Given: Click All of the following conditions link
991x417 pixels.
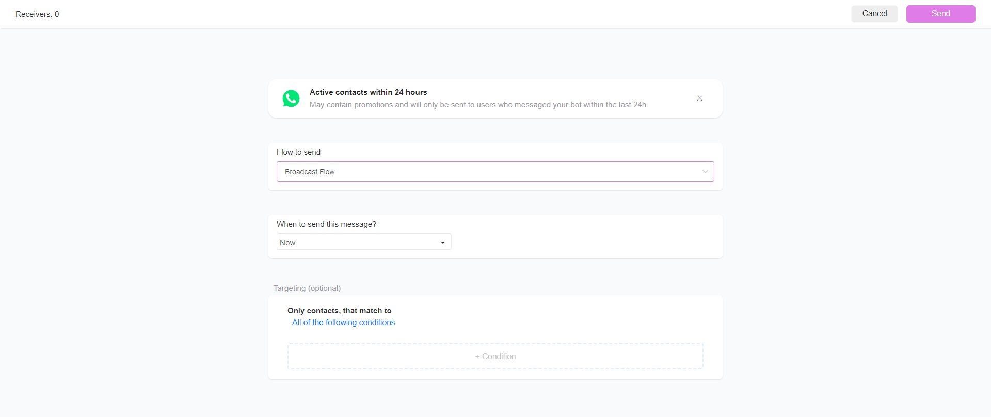Looking at the screenshot, I should coord(343,323).
